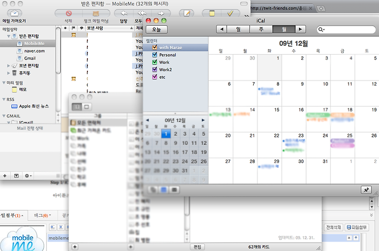Collapse the Inbox disclosure triangle

click(8, 36)
